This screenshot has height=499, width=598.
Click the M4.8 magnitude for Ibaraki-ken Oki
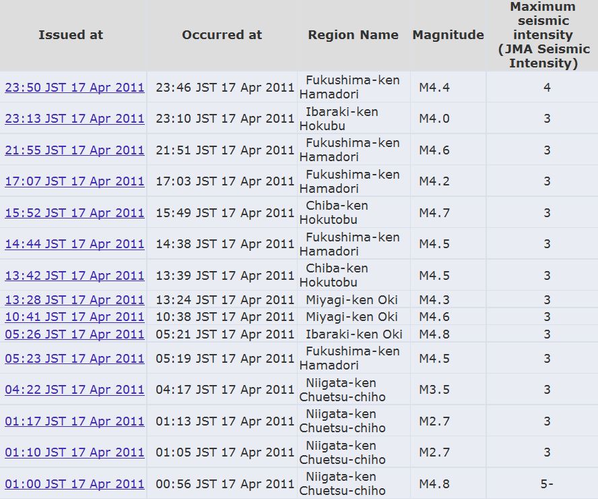click(x=434, y=334)
